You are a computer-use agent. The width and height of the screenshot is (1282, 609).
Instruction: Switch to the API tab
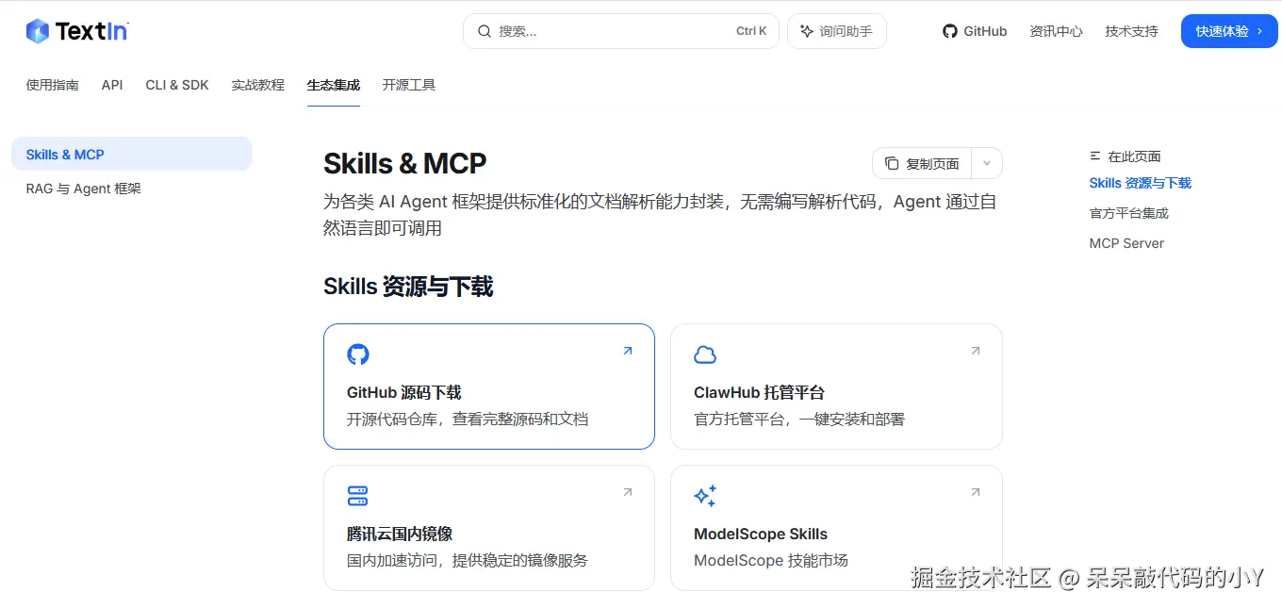click(x=112, y=85)
